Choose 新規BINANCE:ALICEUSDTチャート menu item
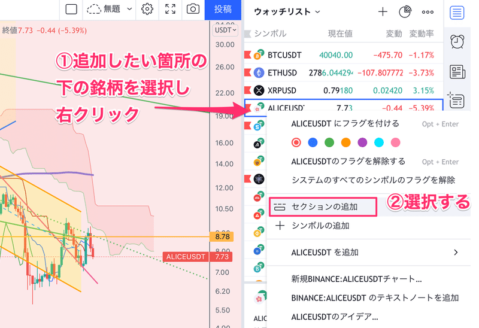 tap(369, 279)
